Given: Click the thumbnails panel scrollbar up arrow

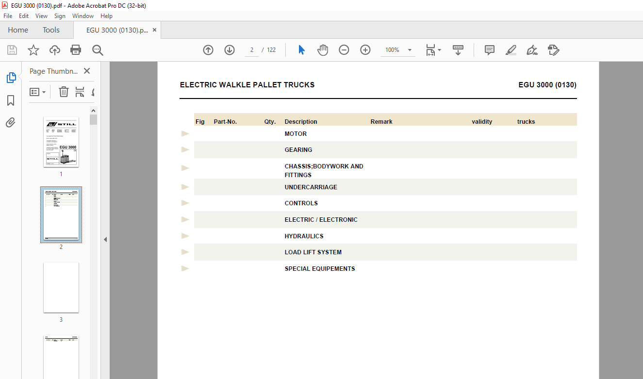Looking at the screenshot, I should point(93,111).
